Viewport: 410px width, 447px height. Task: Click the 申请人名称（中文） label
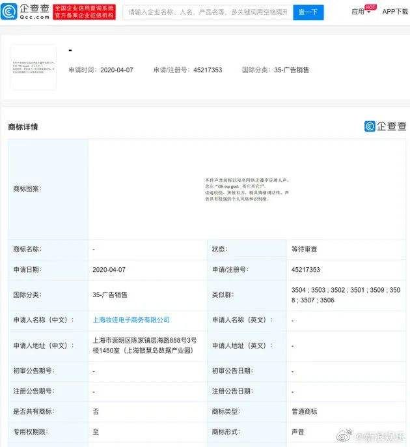point(43,320)
